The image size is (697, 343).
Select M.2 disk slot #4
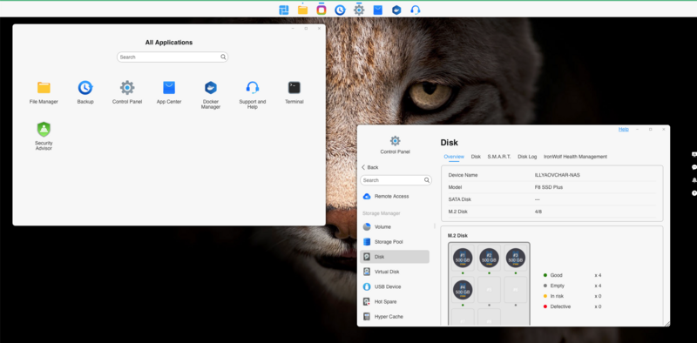click(x=463, y=290)
